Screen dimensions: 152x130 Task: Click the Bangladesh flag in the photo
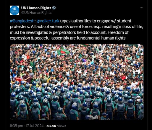(63, 51)
